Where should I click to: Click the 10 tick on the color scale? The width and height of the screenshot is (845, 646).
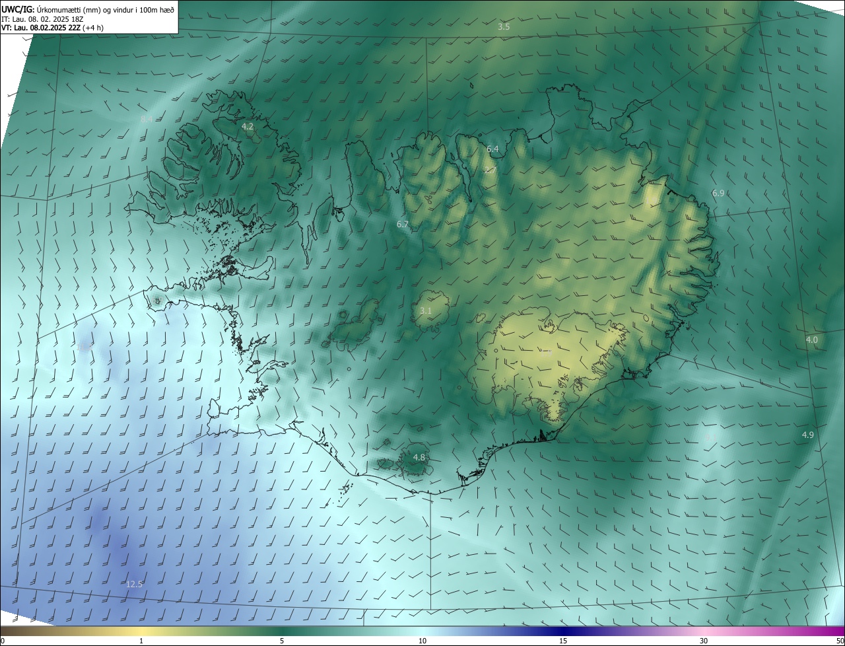pos(422,641)
